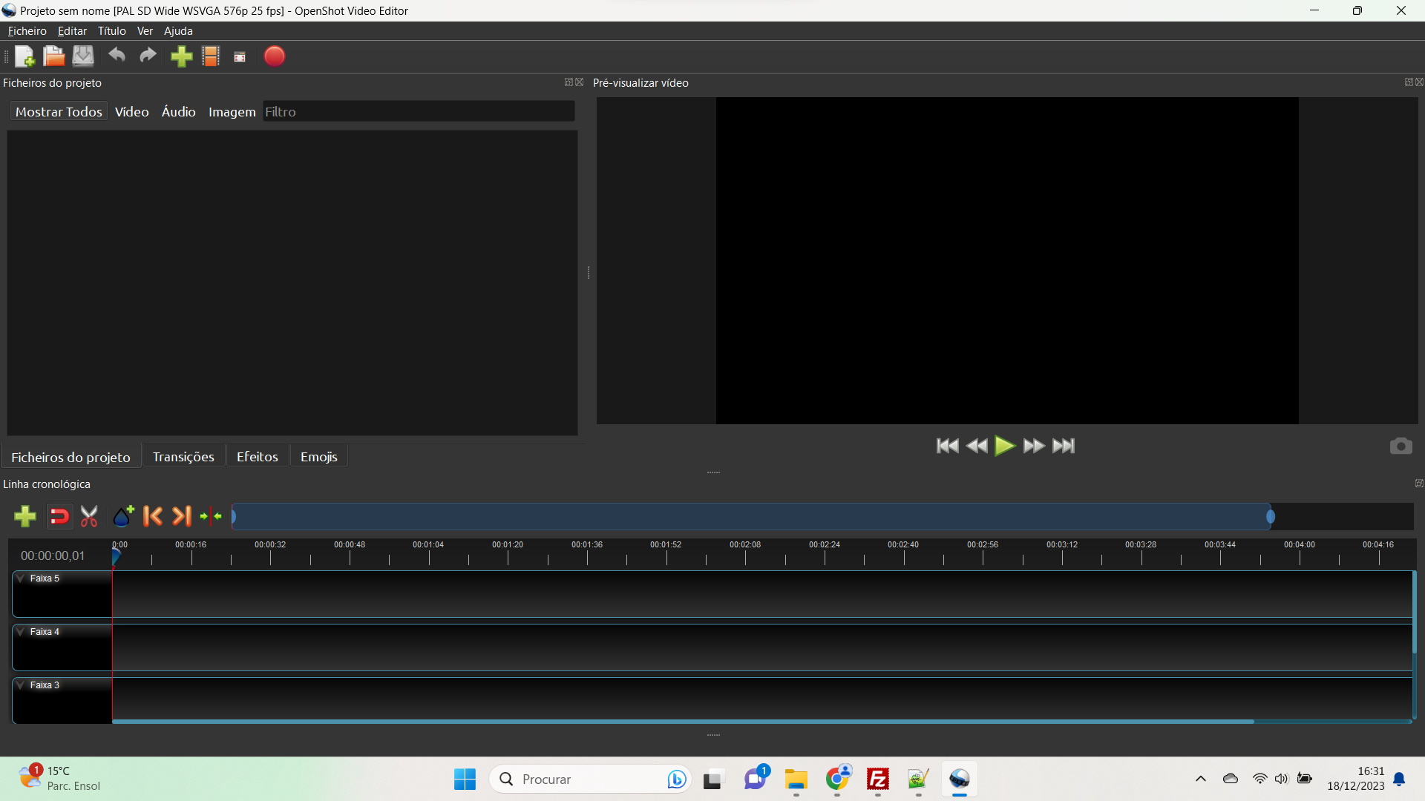Open a project with the folder icon
The image size is (1425, 801).
pyautogui.click(x=53, y=56)
